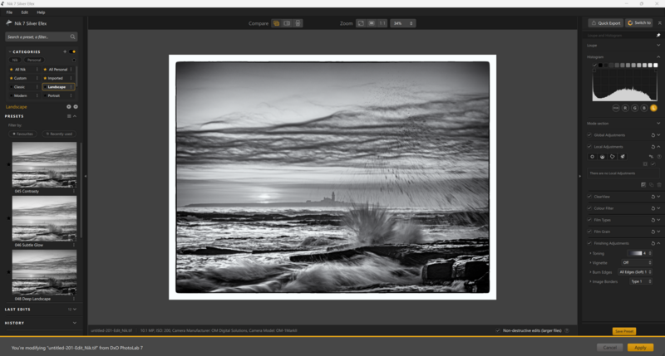The width and height of the screenshot is (665, 356).
Task: Toggle Local Adjustments checkbox
Action: click(x=589, y=146)
